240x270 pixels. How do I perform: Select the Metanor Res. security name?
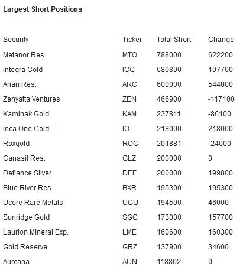(x=24, y=55)
